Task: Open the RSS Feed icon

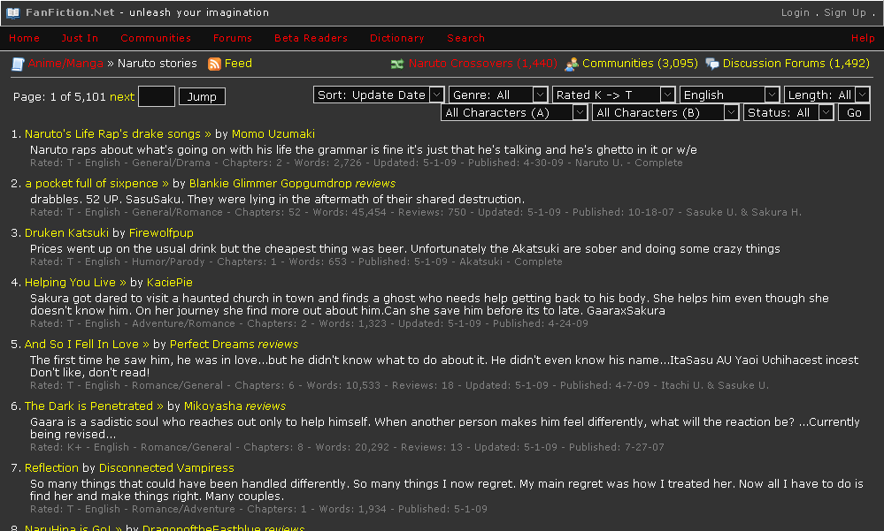Action: pos(213,63)
